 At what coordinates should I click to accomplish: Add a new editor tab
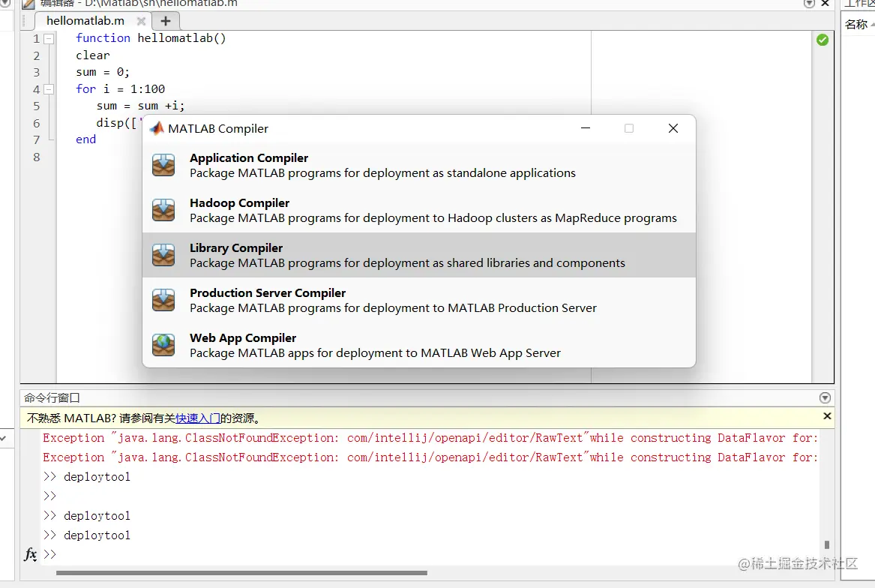tap(166, 21)
